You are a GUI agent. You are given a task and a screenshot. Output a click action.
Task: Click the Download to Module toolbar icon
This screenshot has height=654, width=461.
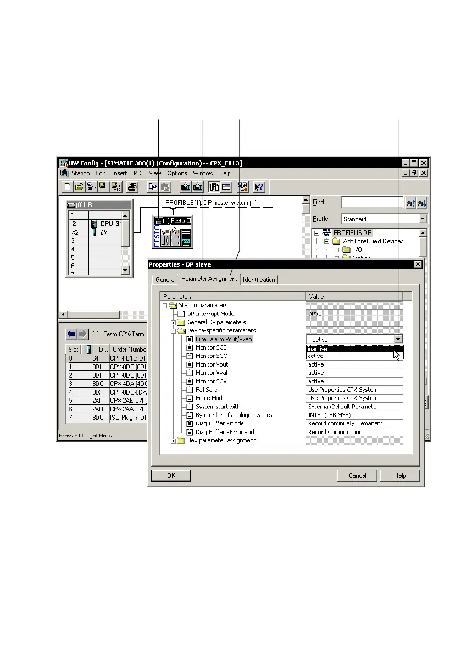tap(186, 187)
